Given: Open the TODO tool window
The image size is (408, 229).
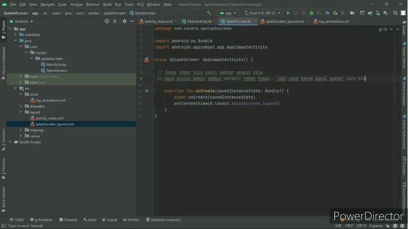Looking at the screenshot, I should point(17,220).
